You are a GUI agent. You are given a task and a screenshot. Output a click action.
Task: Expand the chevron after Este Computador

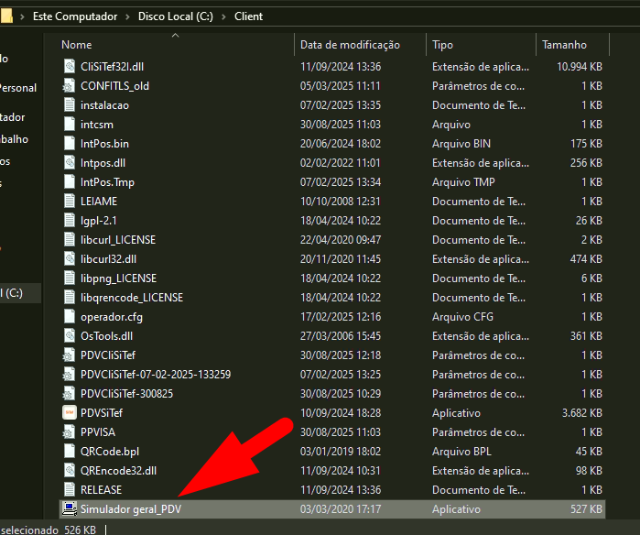(x=127, y=16)
